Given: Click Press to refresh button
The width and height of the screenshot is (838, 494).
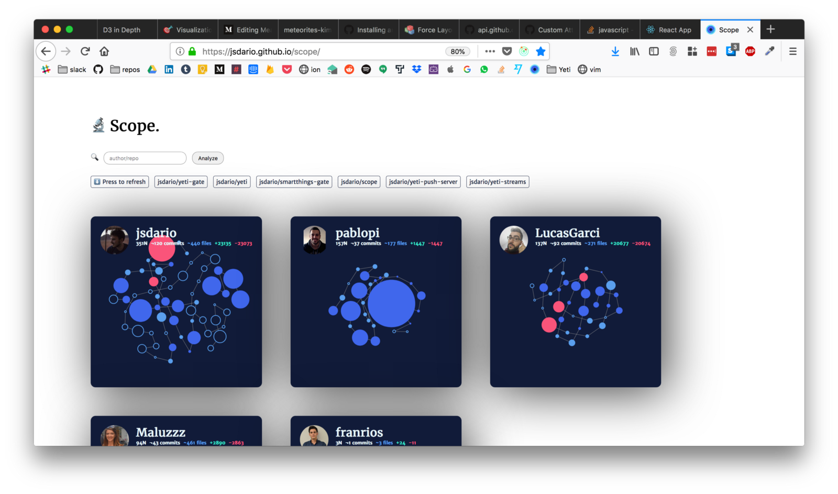Looking at the screenshot, I should pos(120,182).
